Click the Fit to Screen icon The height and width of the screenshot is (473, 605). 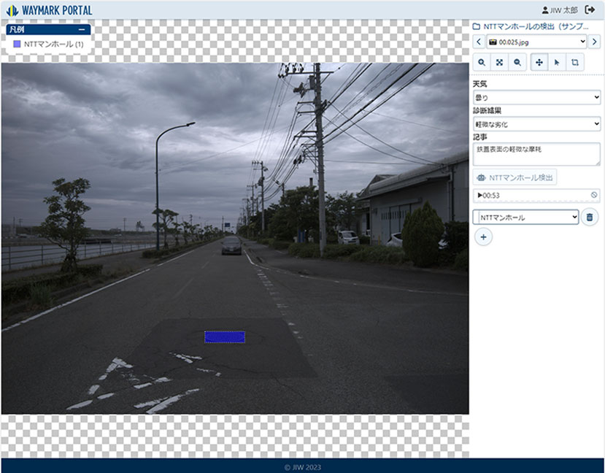(x=499, y=63)
